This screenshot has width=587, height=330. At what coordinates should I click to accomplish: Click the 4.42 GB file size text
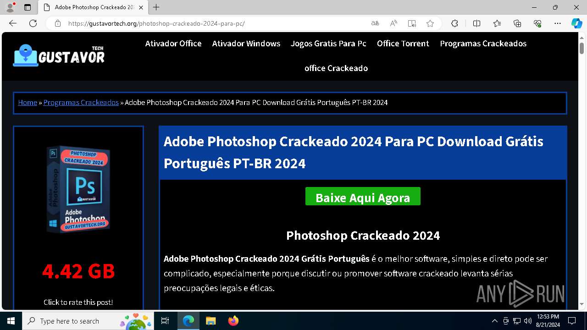pos(78,271)
